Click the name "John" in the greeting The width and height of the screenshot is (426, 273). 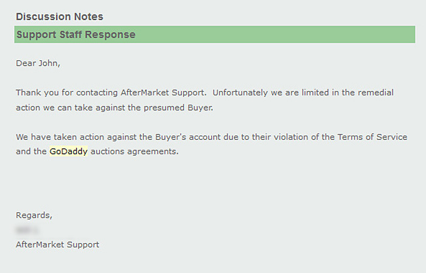point(49,63)
